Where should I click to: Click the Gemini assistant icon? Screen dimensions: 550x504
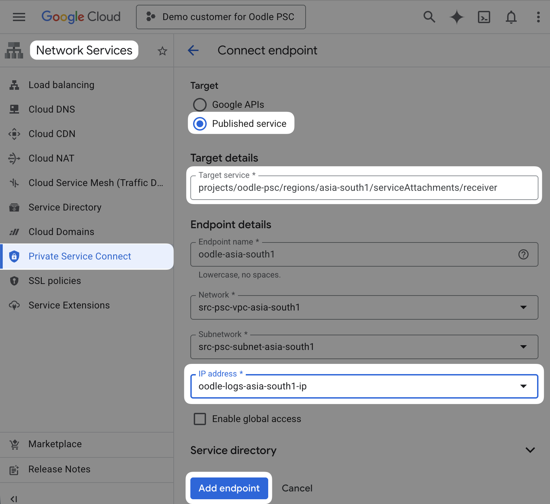457,17
